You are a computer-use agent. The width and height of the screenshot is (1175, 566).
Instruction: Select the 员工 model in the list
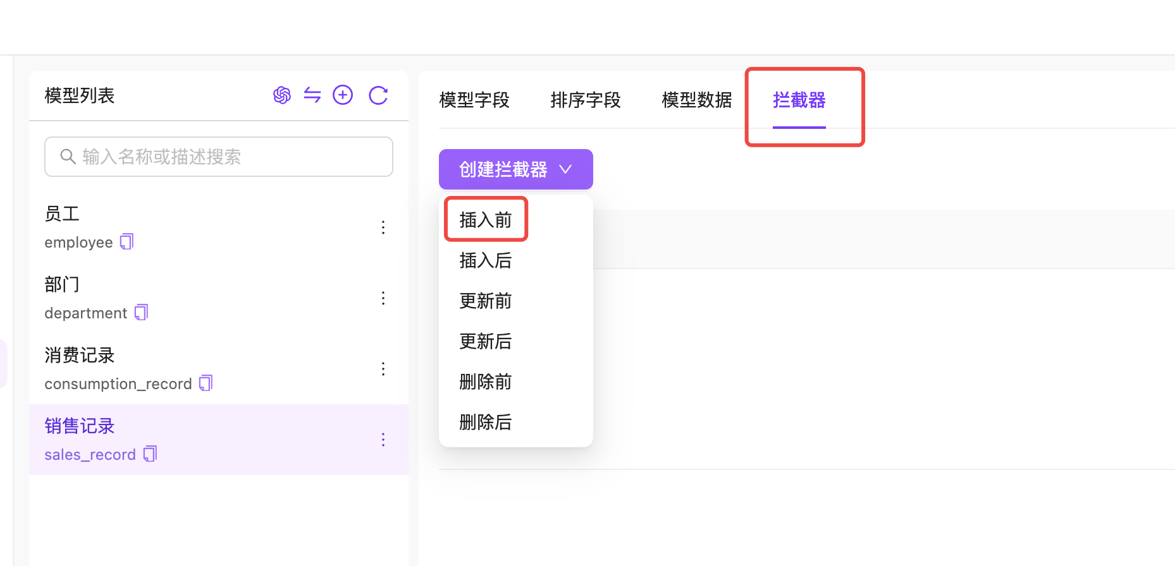219,227
